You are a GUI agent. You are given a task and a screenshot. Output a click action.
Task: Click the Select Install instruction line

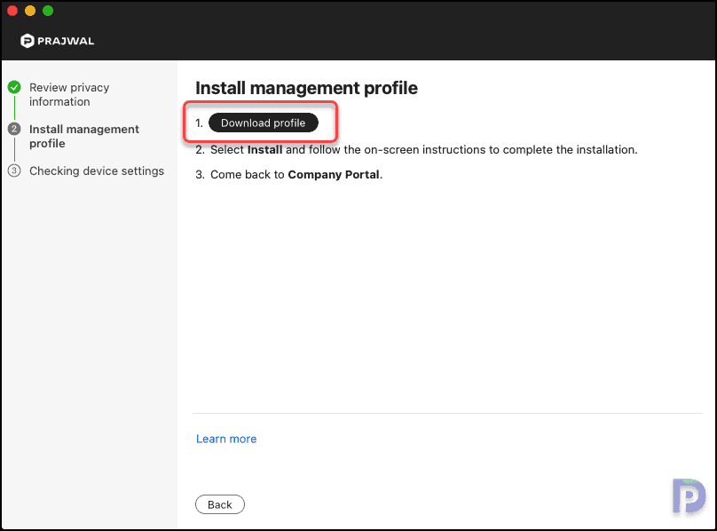(416, 150)
